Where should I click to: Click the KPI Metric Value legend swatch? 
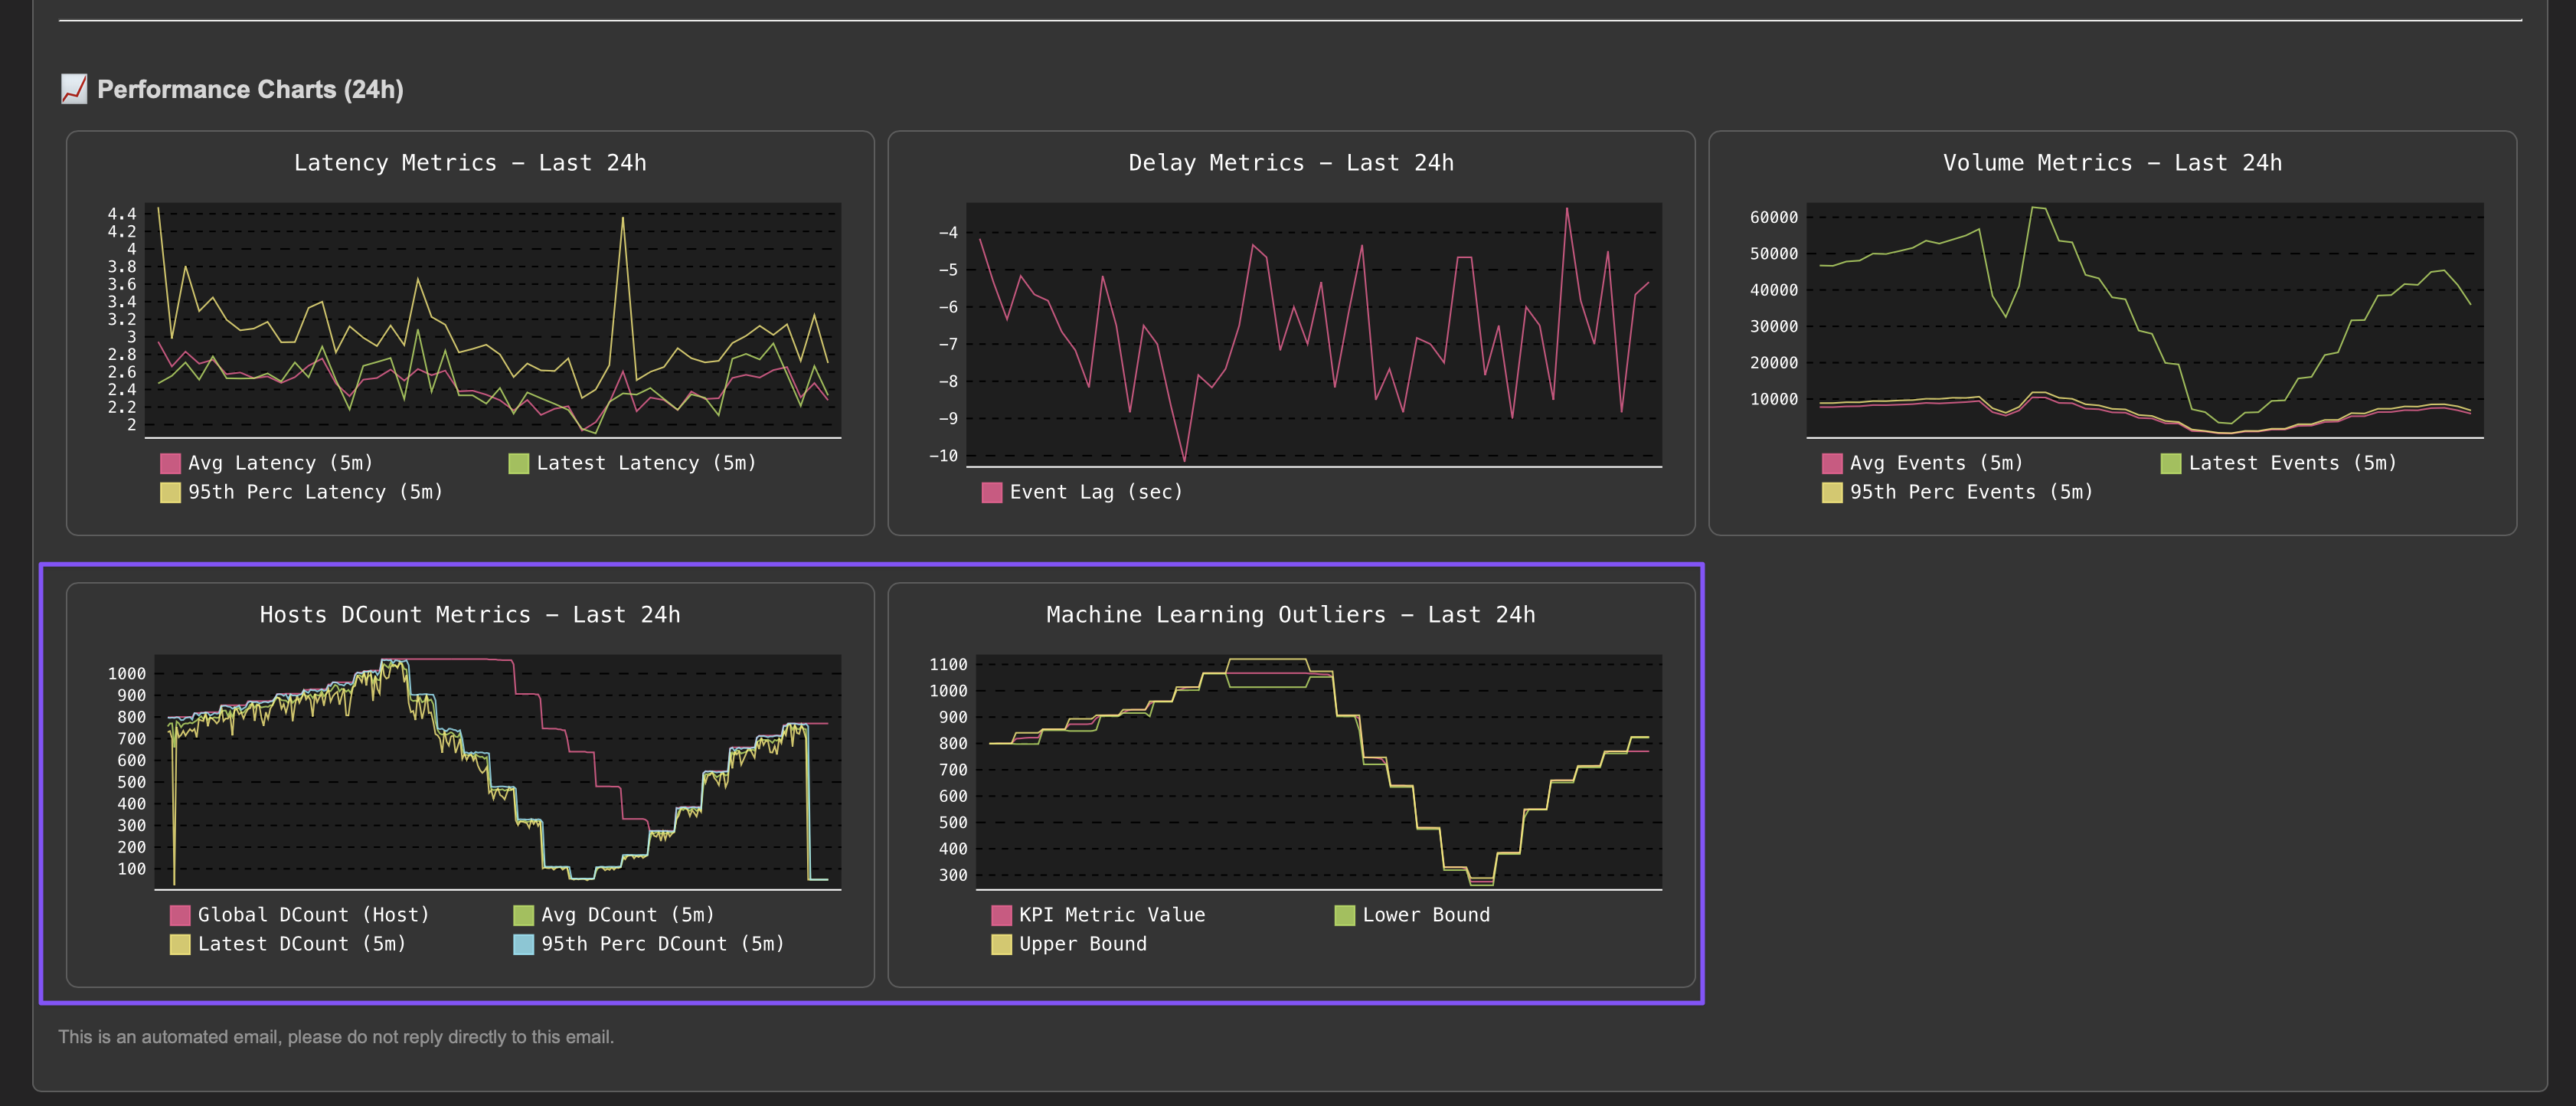tap(1001, 915)
